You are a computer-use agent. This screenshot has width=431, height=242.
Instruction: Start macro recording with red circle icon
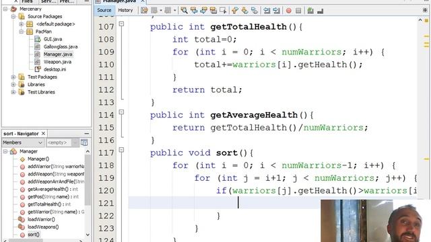(289, 11)
